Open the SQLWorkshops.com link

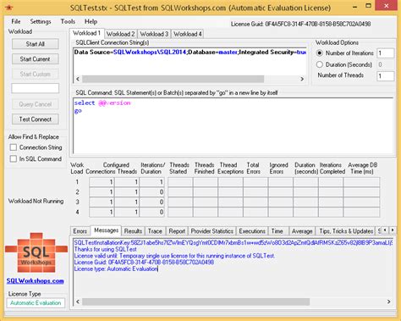tap(36, 280)
